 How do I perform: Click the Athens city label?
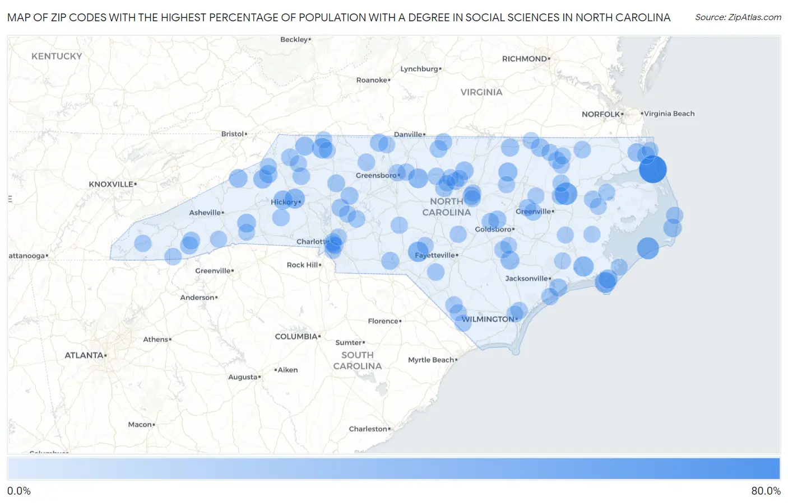[156, 339]
